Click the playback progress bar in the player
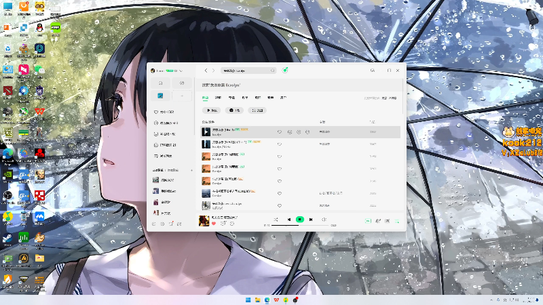Image resolution: width=543 pixels, height=305 pixels. (x=300, y=226)
